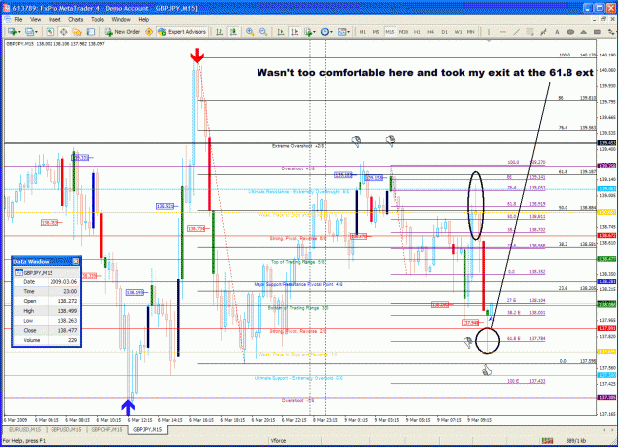The width and height of the screenshot is (619, 447).
Task: Select the vertical line drawing tool
Action: click(x=489, y=32)
